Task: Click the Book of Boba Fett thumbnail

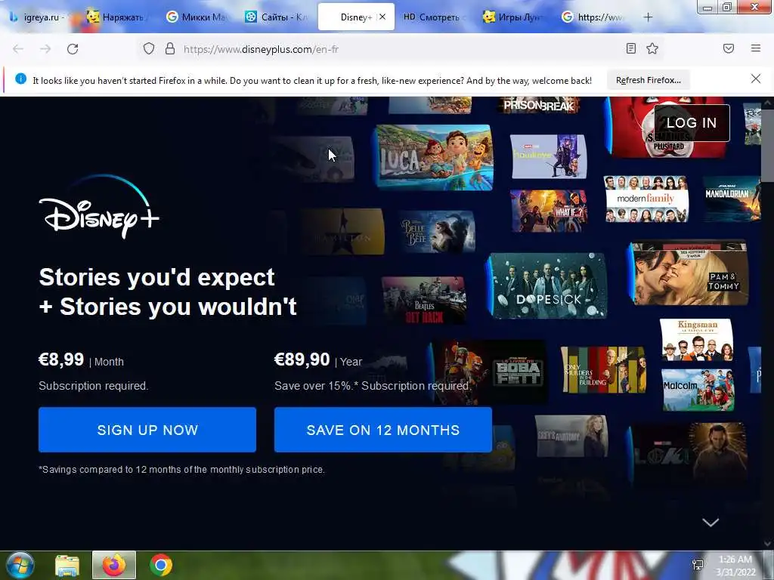Action: [489, 372]
